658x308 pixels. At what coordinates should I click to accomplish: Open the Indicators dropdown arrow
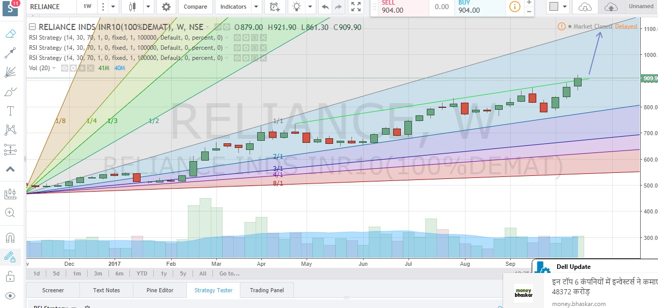pos(255,7)
